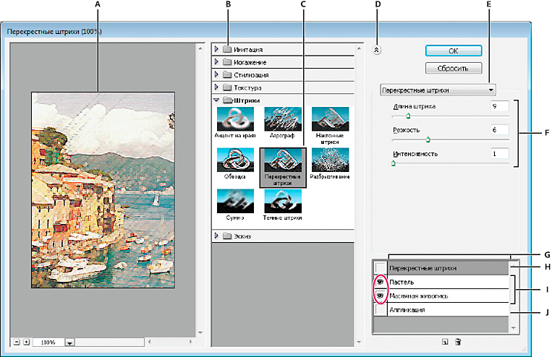Click the delete effect layer trash icon
This screenshot has height=357, width=552.
458,342
